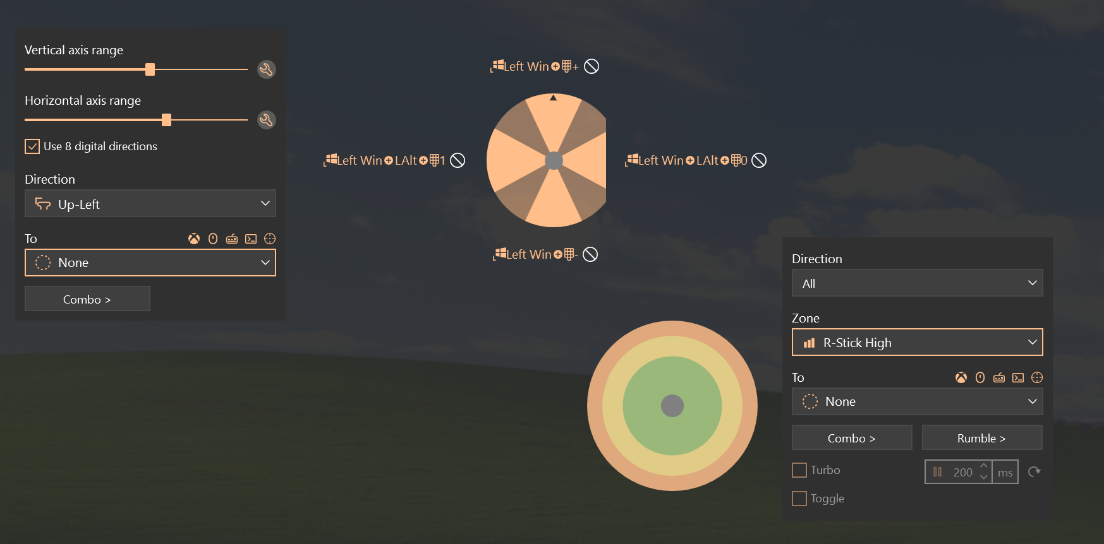
Task: Clear the top Left Win + mapping
Action: pos(591,66)
